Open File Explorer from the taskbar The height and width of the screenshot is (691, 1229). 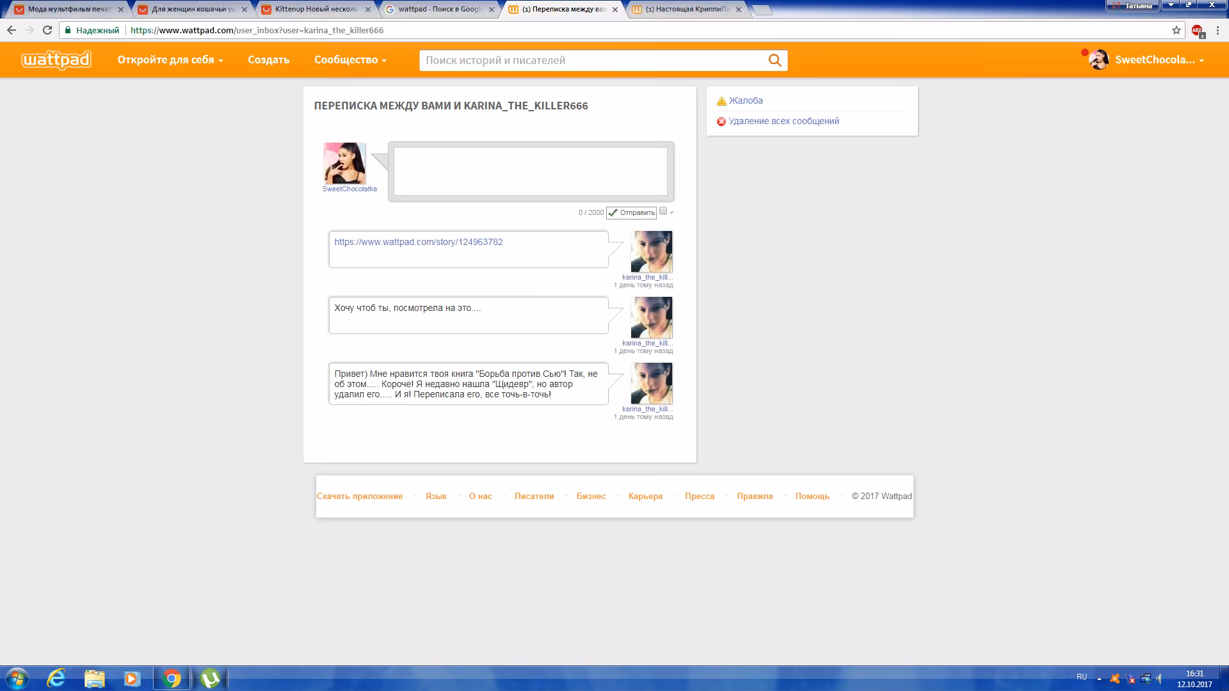(x=94, y=678)
